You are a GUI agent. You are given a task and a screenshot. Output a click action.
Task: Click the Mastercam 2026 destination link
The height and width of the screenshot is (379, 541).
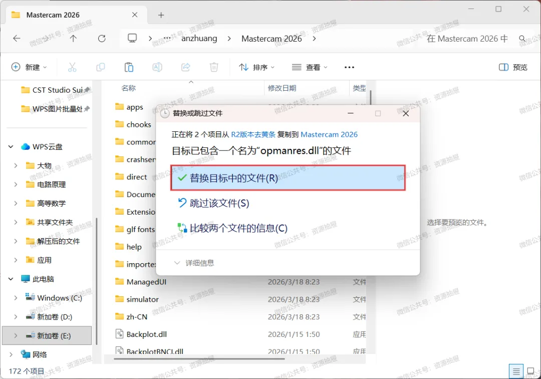tap(329, 135)
